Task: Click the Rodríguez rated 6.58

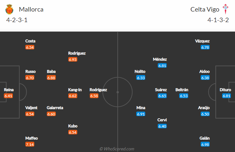Action: (98, 90)
